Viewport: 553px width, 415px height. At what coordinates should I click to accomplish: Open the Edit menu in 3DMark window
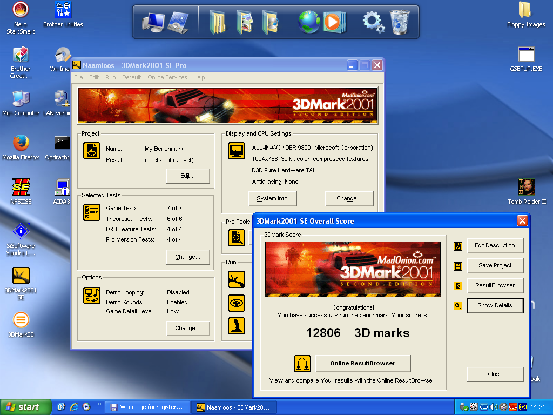[94, 77]
